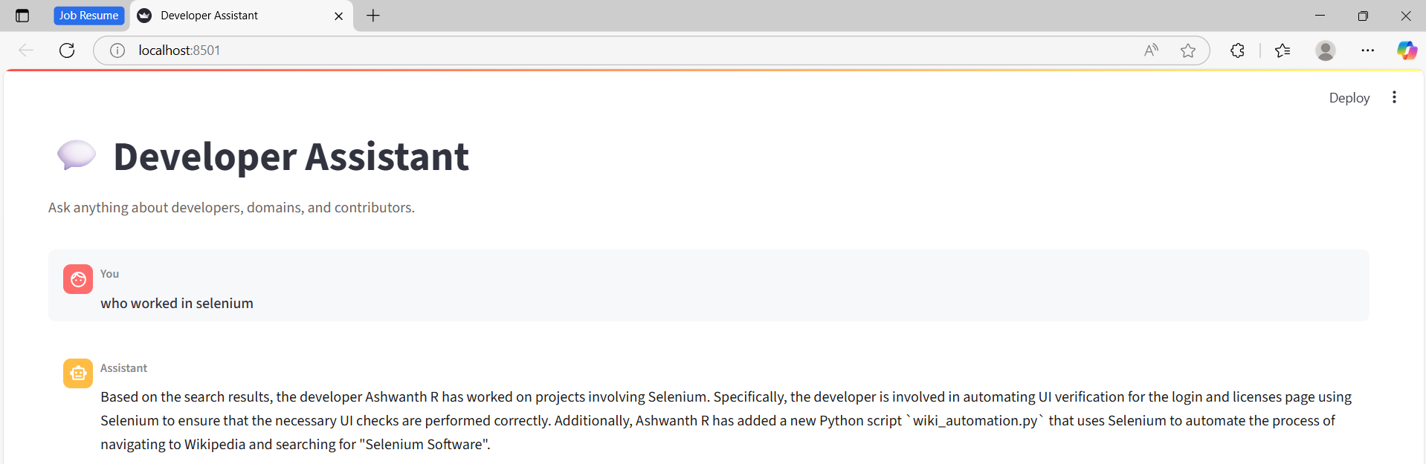This screenshot has height=464, width=1426.
Task: Click the Deploy button
Action: [x=1349, y=98]
